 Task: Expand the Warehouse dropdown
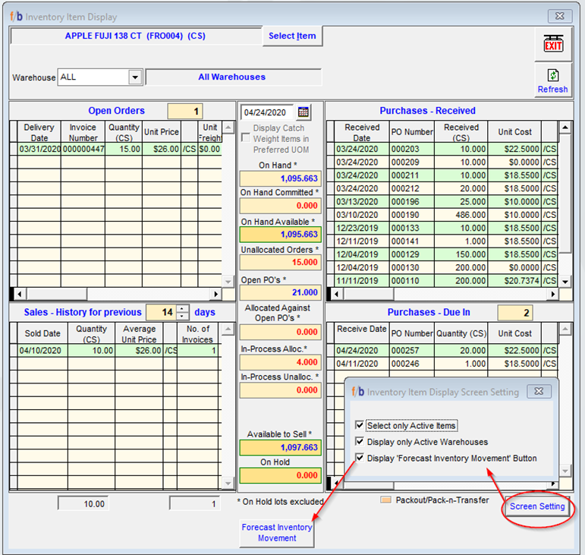135,77
